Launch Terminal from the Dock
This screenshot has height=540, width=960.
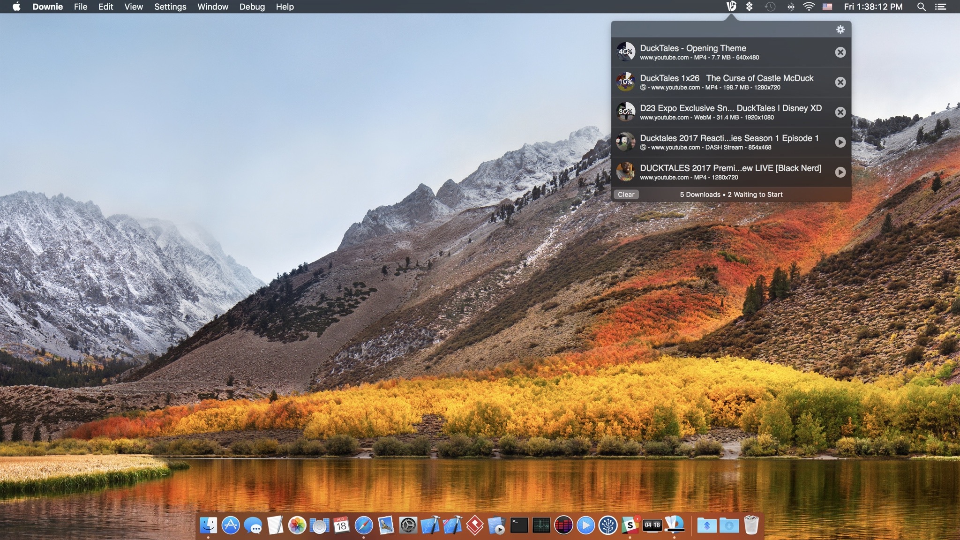tap(519, 525)
